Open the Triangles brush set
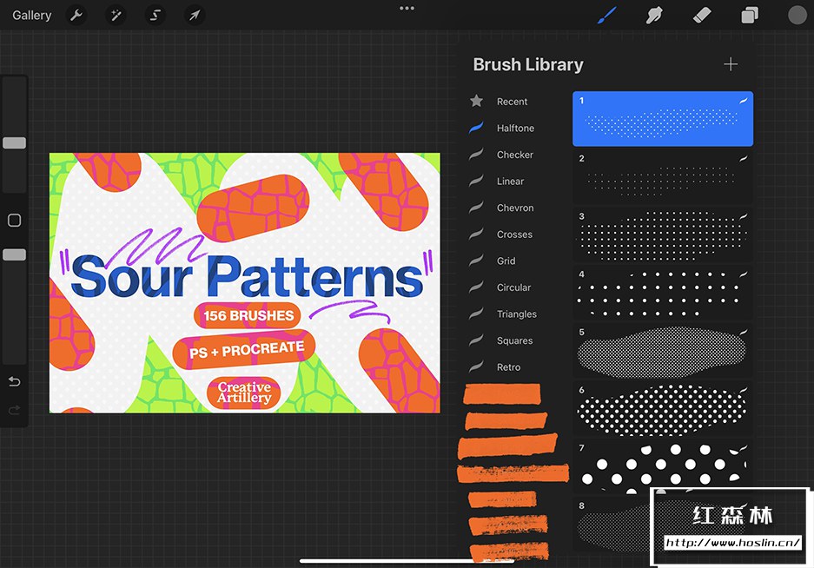The width and height of the screenshot is (814, 568). [517, 314]
